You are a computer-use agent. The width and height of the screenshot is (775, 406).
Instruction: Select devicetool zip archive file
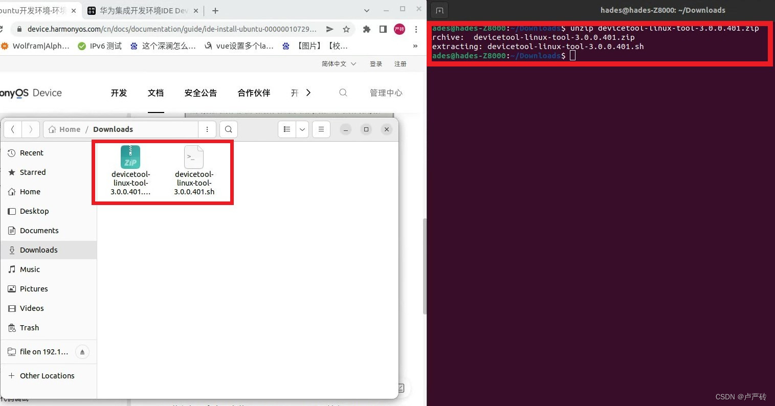(x=130, y=171)
